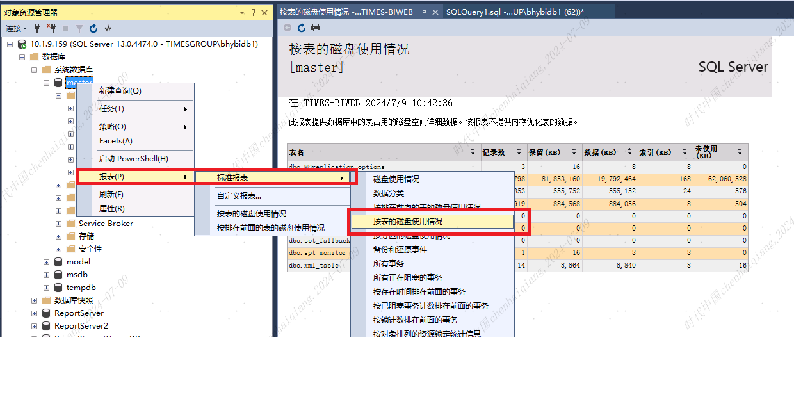Refresh the report using its refresh icon
794x415 pixels.
[301, 28]
